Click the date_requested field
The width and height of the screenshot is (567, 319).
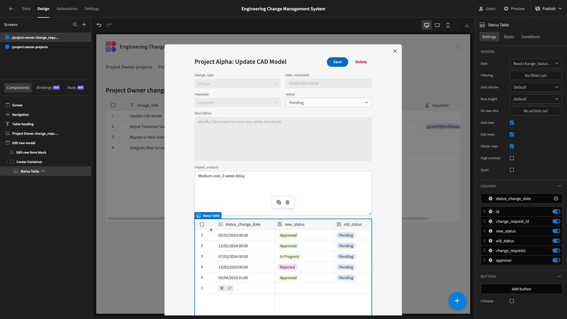click(x=328, y=84)
